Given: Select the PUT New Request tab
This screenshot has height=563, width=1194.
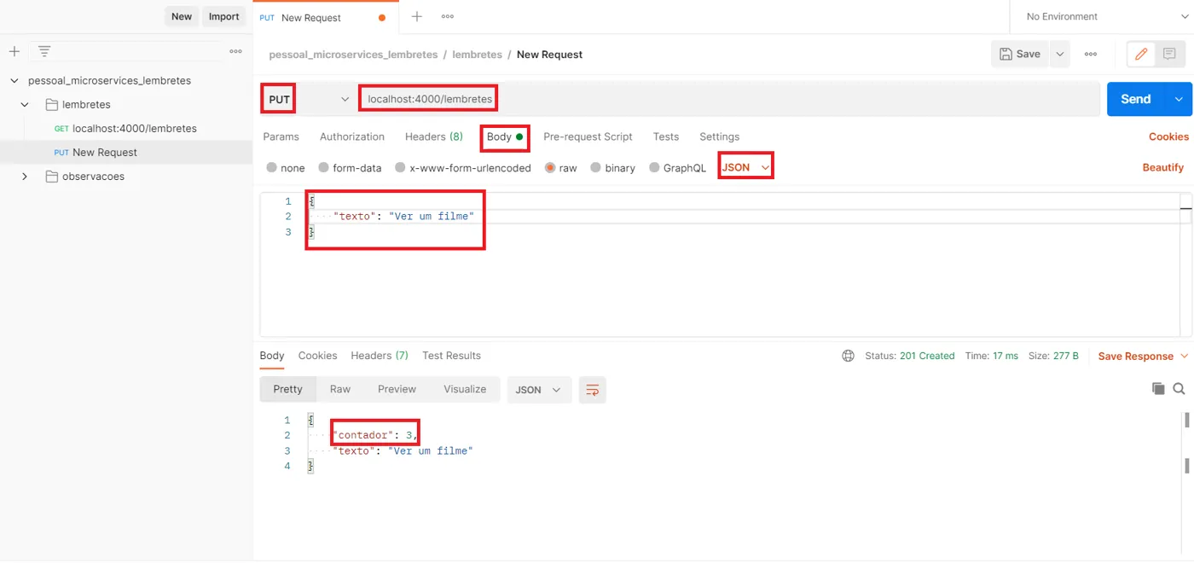Looking at the screenshot, I should pyautogui.click(x=324, y=17).
